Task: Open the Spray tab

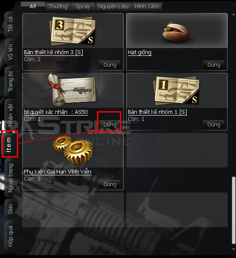Action: coord(83,6)
